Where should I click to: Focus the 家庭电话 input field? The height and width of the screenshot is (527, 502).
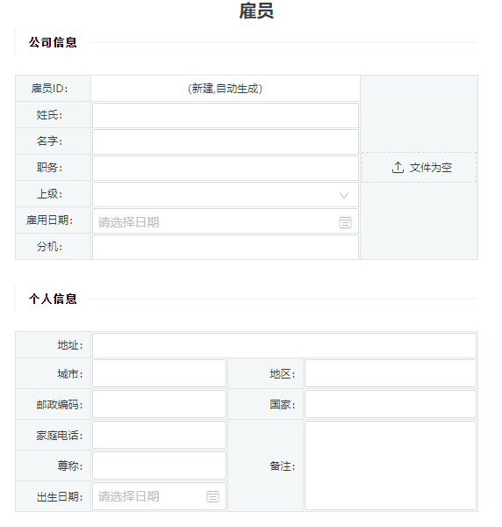tap(159, 435)
